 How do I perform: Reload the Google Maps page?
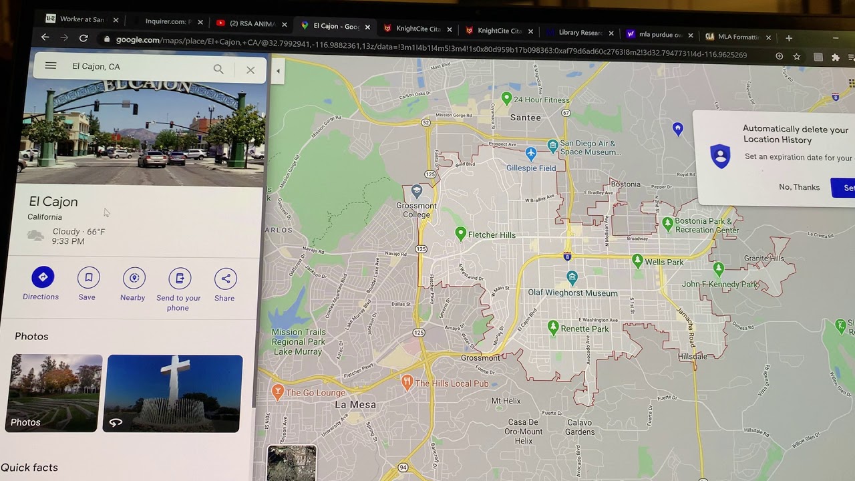coord(83,38)
